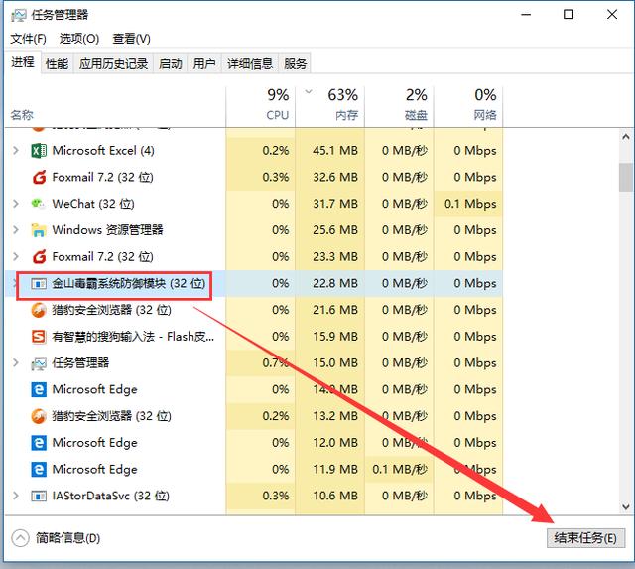Click the IAStorDataSvc process icon

coord(39,496)
